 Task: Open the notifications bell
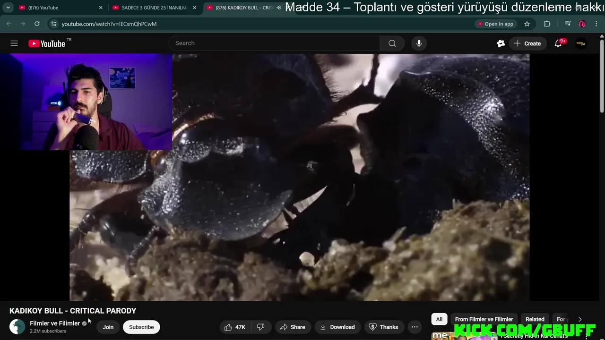coord(559,43)
